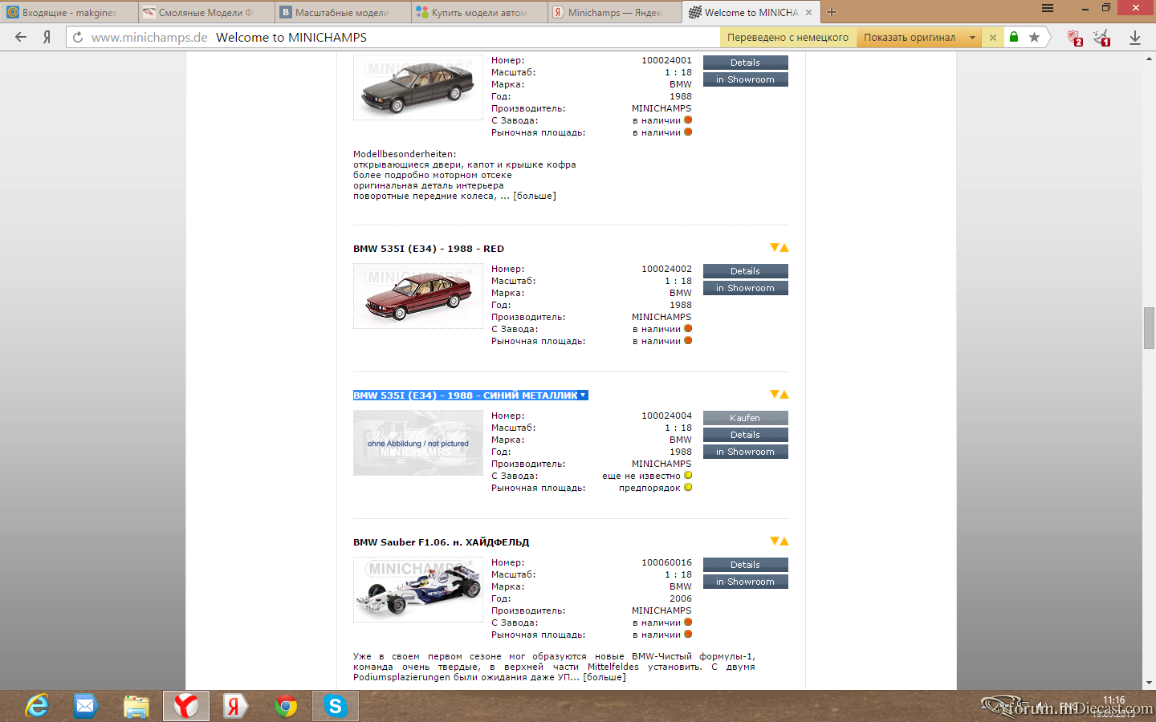This screenshot has width=1156, height=722.
Task: Click model number 100024002 text
Action: pyautogui.click(x=666, y=269)
